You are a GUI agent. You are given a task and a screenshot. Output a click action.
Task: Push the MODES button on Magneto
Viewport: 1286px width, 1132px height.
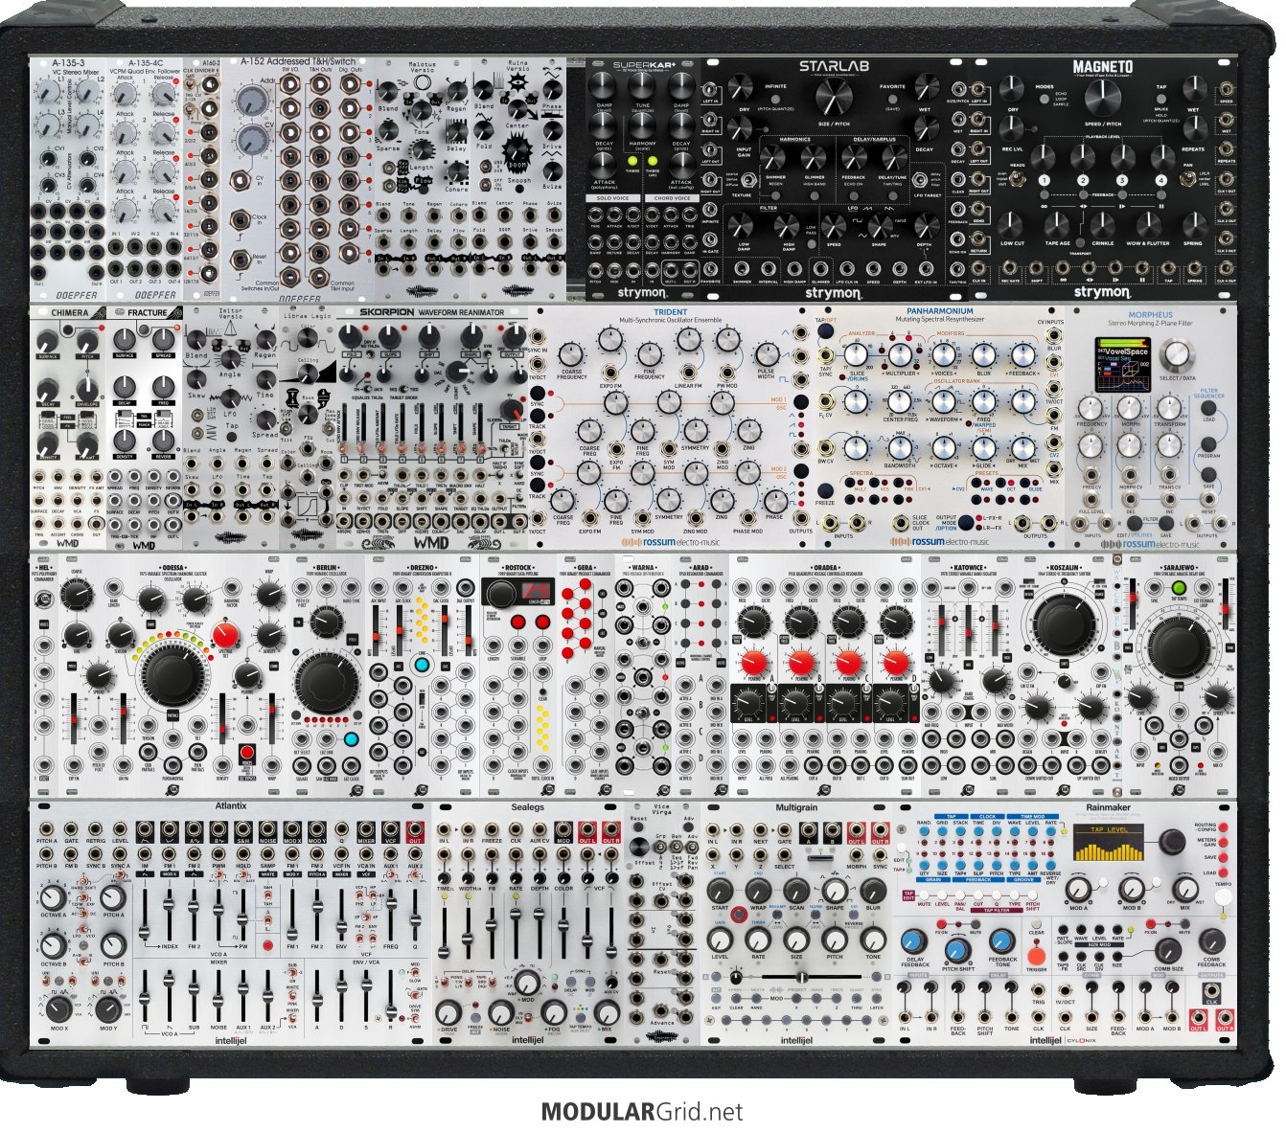point(1045,99)
